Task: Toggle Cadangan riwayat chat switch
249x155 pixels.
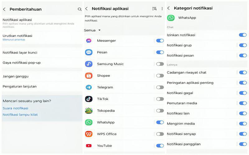Action: (243, 73)
